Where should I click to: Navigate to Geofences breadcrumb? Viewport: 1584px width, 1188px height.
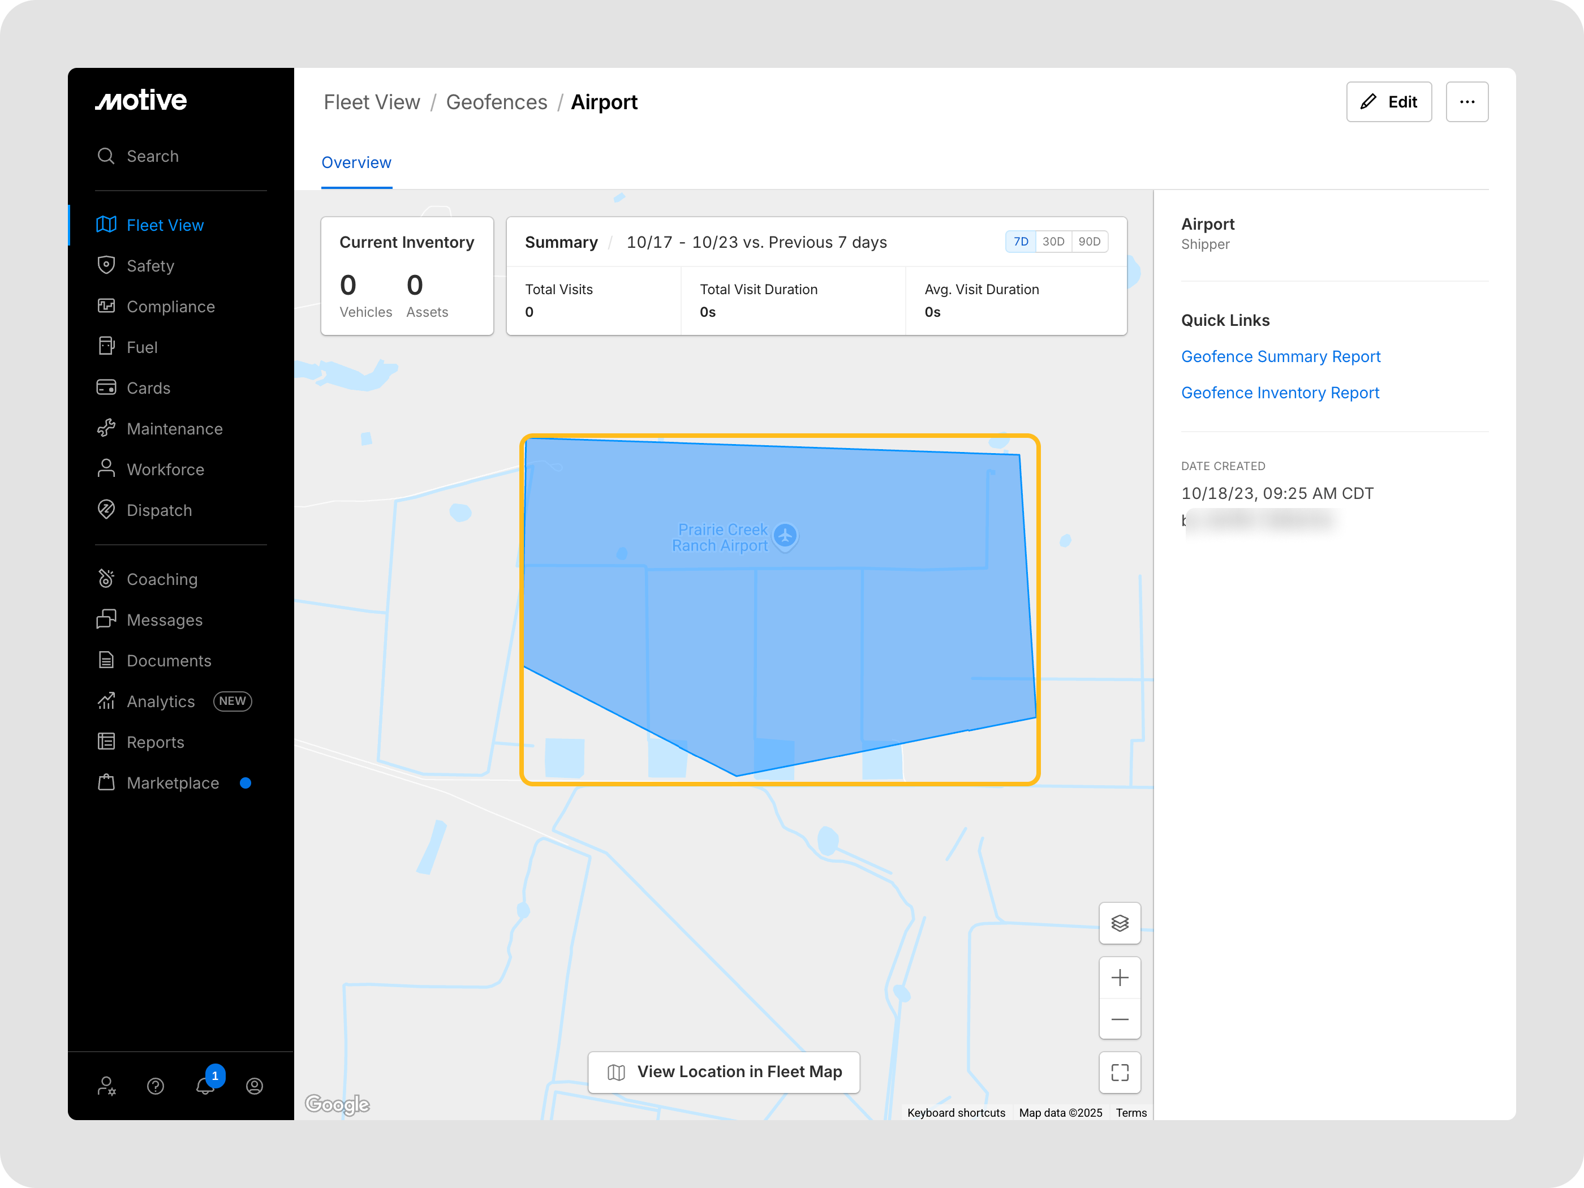pos(496,102)
